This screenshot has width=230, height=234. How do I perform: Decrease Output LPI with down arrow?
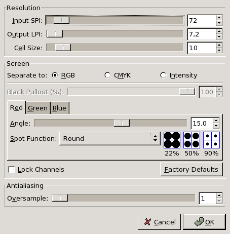click(x=219, y=37)
